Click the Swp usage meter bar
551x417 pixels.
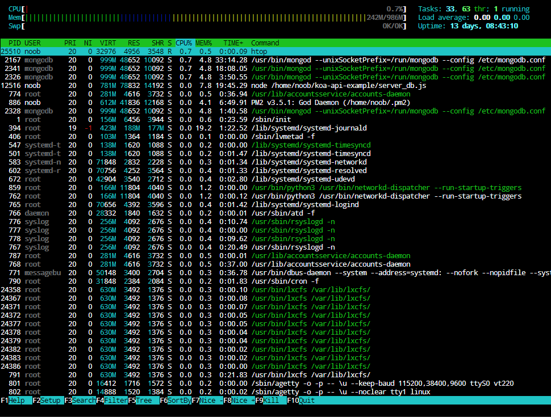tap(207, 26)
